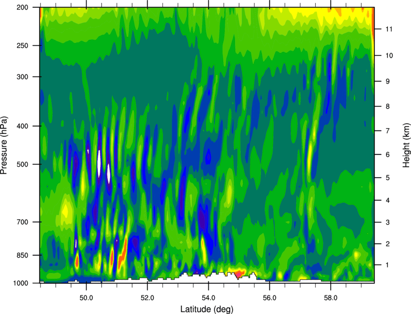Click the 'Latitude (deg)' axis title
The height and width of the screenshot is (314, 411).
coord(207,309)
